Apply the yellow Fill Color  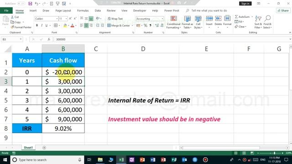[65, 26]
